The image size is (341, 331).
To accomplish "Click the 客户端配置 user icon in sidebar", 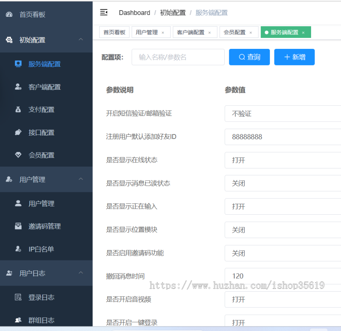I will (x=18, y=87).
